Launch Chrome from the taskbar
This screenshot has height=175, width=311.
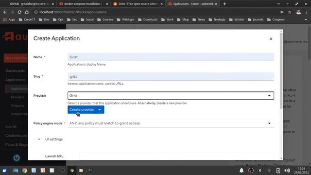tap(25, 171)
